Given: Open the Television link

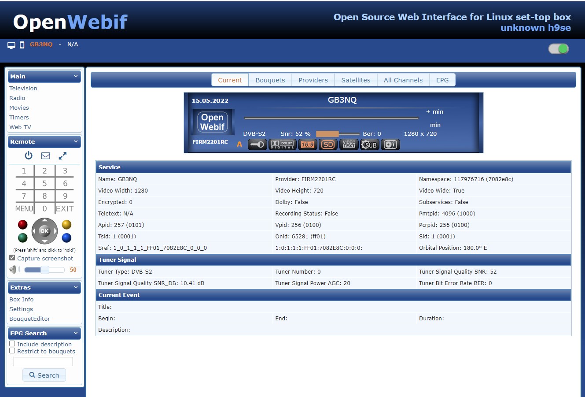Looking at the screenshot, I should (x=23, y=88).
